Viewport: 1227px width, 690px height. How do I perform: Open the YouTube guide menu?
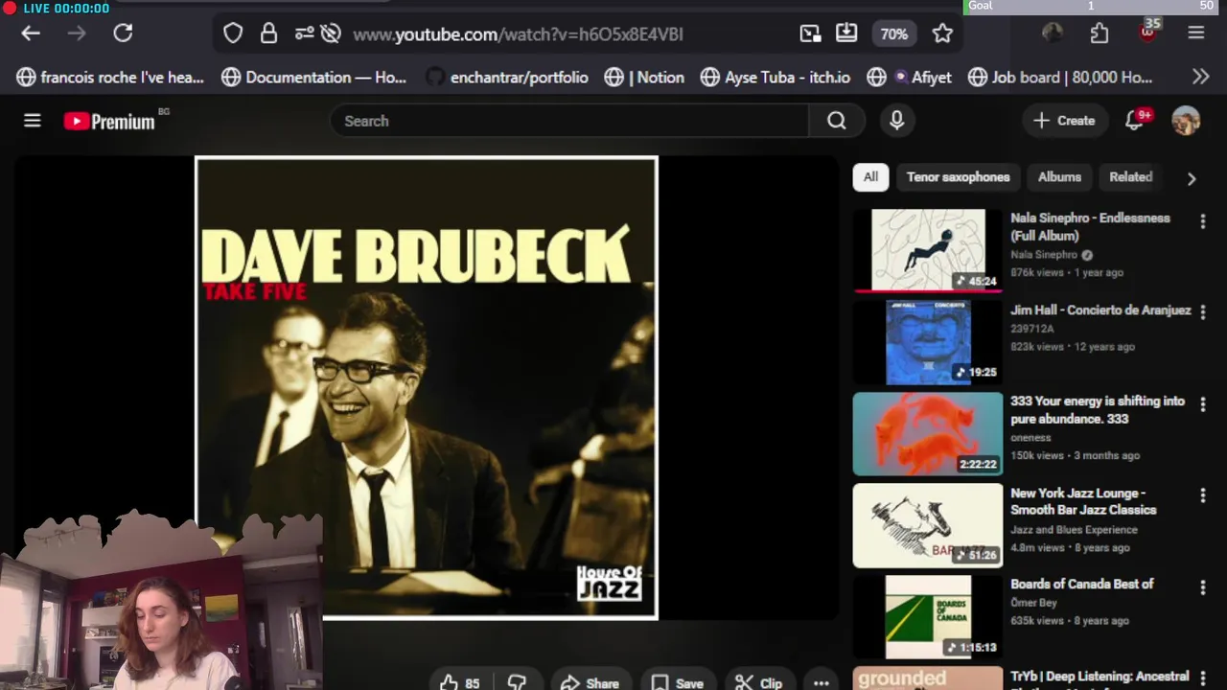click(33, 121)
